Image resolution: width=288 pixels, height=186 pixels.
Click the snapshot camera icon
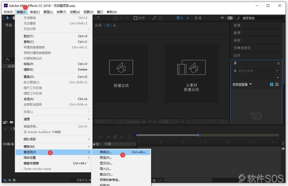pos(144,122)
